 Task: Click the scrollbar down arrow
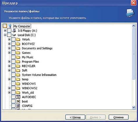pyautogui.click(x=134, y=107)
